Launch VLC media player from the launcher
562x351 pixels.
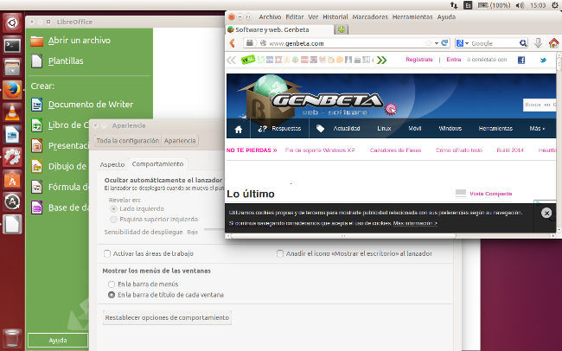12,112
